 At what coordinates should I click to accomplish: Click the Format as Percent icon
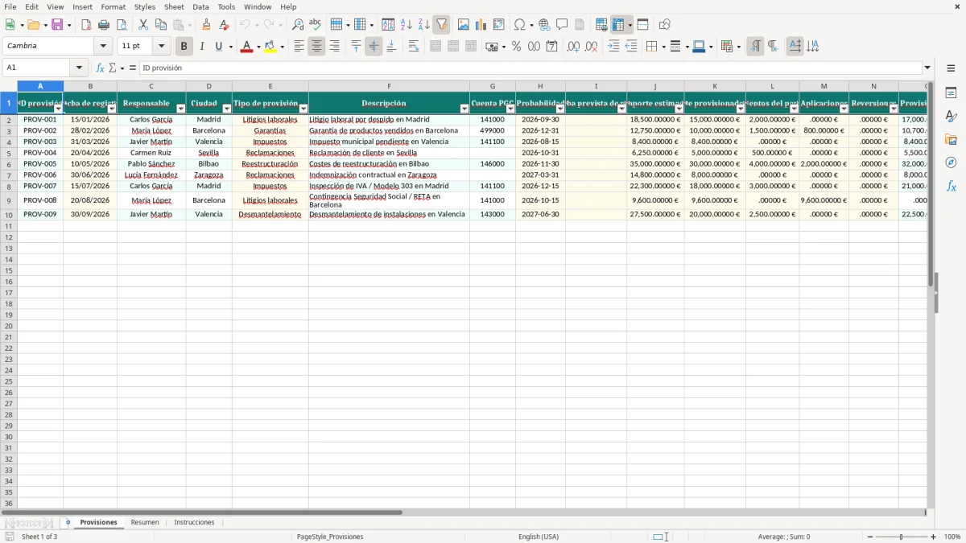point(516,47)
